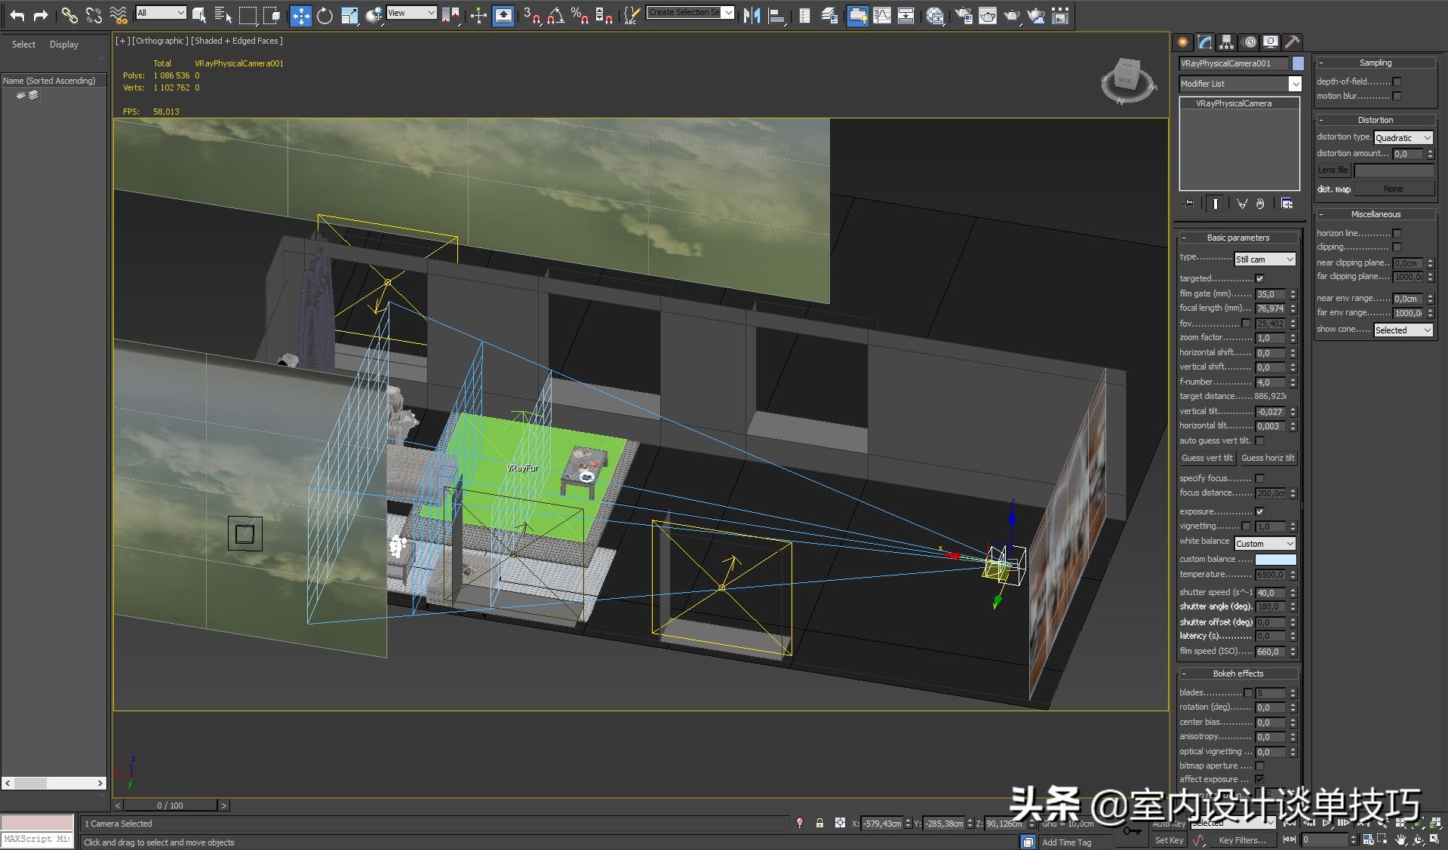Click the Undo arrow in main toolbar
This screenshot has width=1448, height=850.
click(x=17, y=15)
